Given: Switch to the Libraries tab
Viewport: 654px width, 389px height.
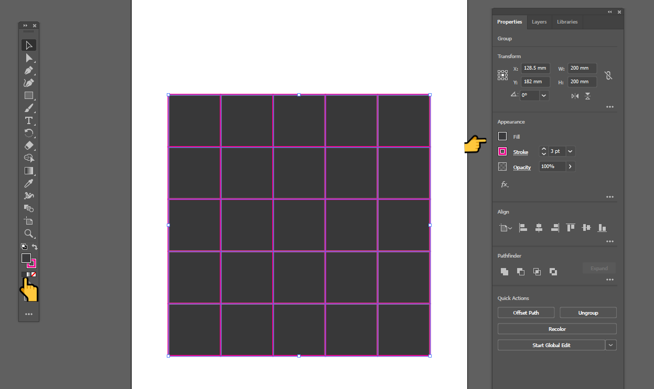Looking at the screenshot, I should pyautogui.click(x=567, y=22).
